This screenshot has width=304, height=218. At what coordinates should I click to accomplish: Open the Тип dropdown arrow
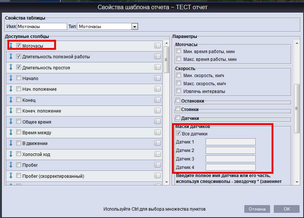(x=135, y=27)
